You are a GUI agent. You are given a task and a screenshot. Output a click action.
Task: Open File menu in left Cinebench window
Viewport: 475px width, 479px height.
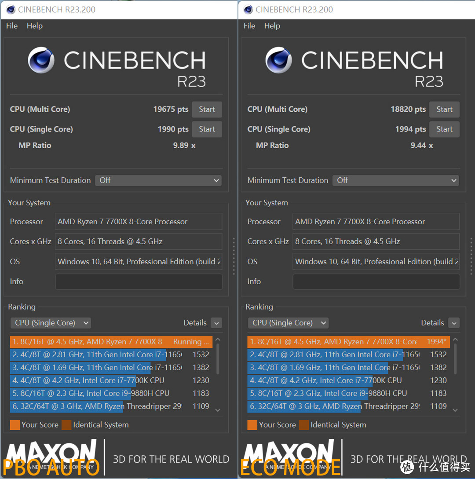12,26
